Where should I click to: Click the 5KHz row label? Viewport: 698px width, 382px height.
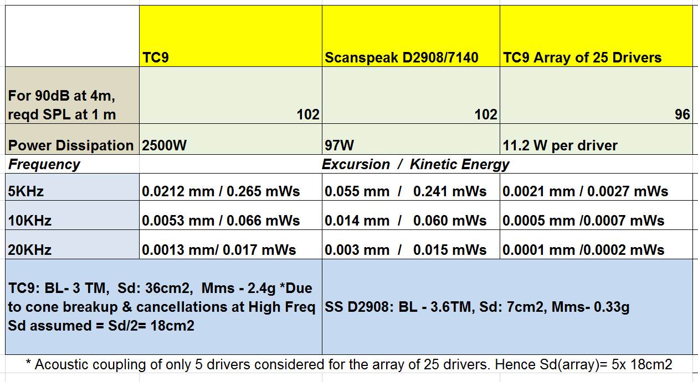click(x=72, y=187)
